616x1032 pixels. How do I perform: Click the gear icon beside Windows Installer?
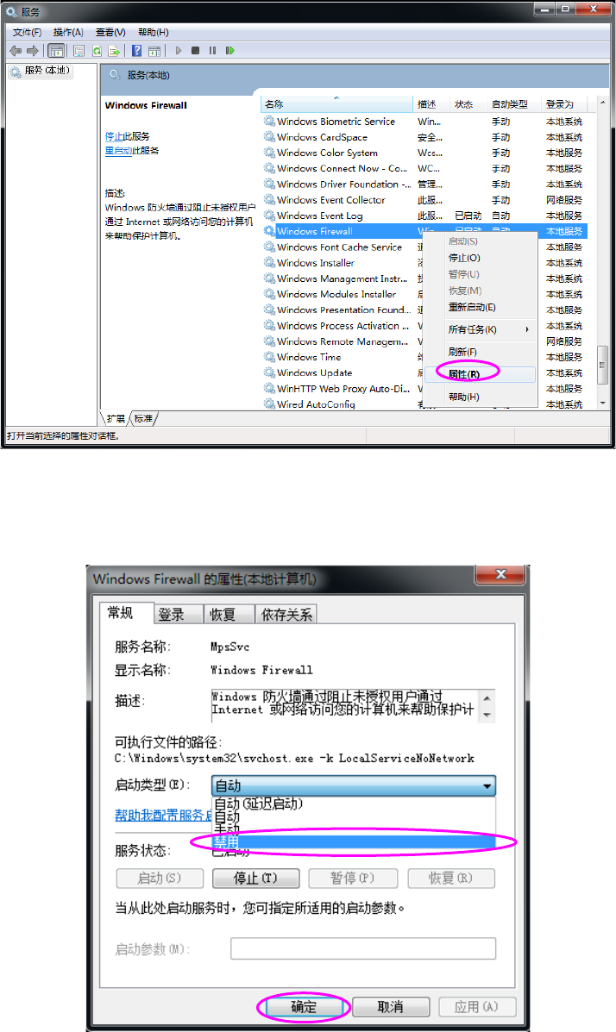[269, 263]
